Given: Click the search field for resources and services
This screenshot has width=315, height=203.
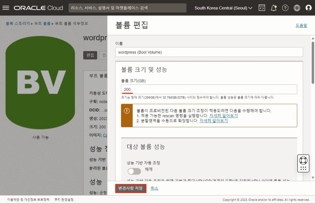Looking at the screenshot, I should (127, 8).
